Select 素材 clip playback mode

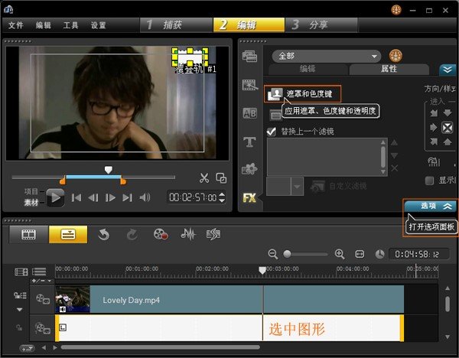click(31, 203)
